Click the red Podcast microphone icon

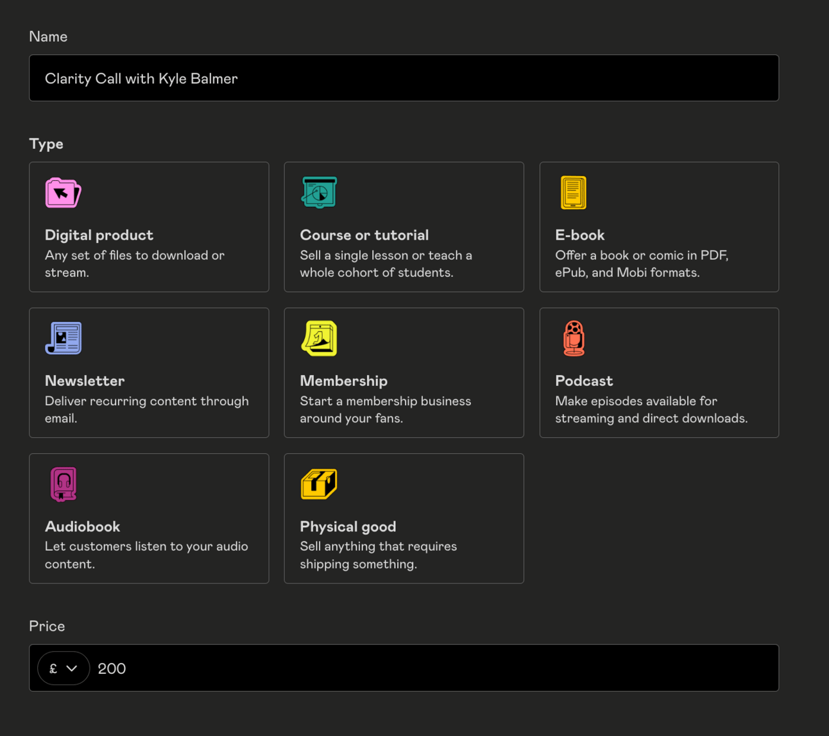(574, 338)
